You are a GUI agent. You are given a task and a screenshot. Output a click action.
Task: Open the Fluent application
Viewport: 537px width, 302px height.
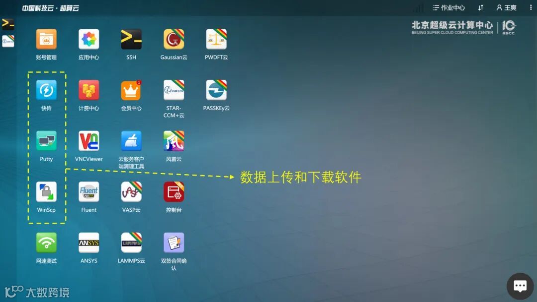[89, 191]
